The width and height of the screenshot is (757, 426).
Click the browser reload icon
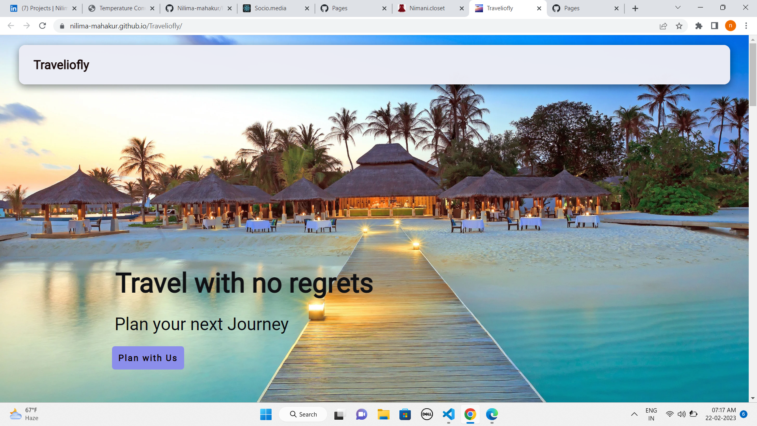pyautogui.click(x=43, y=26)
